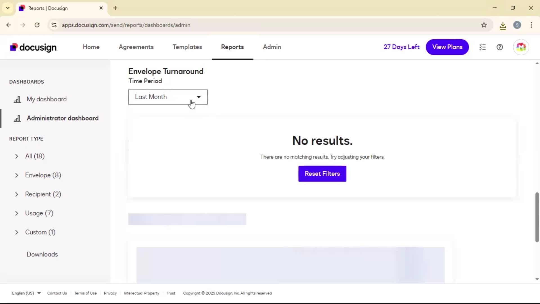Bookmark this page with the star icon

(x=484, y=25)
